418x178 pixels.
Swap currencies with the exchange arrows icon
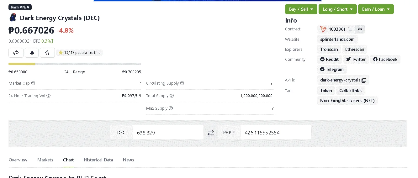[x=211, y=133]
